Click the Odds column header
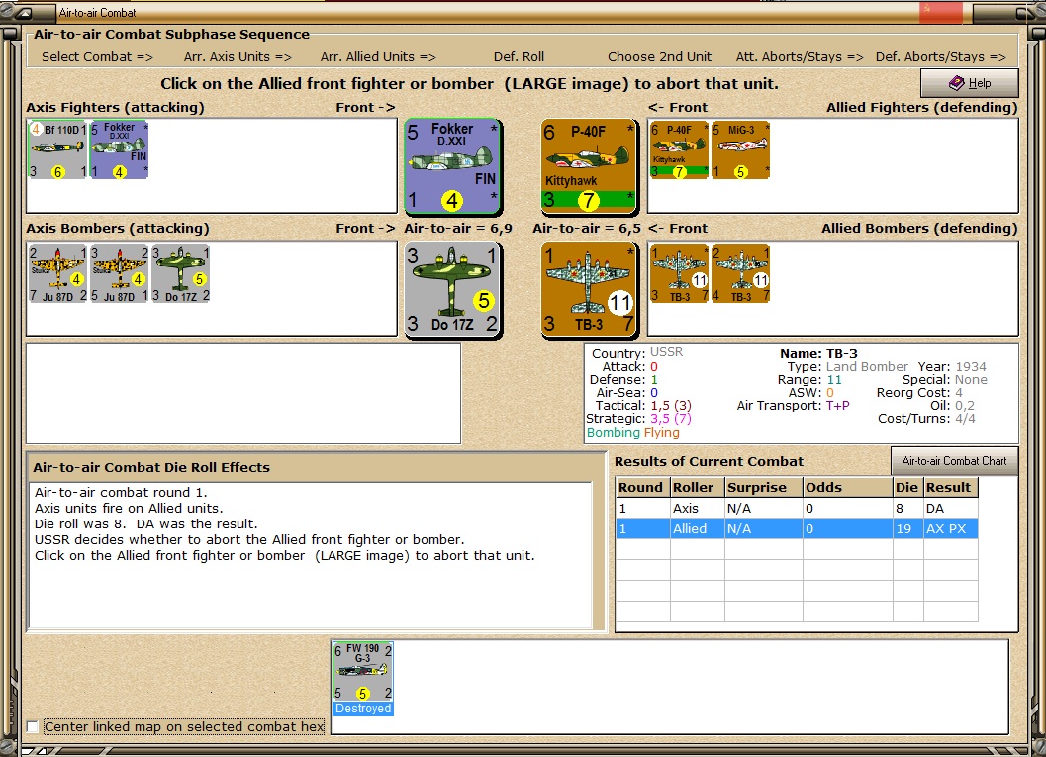 [x=847, y=488]
